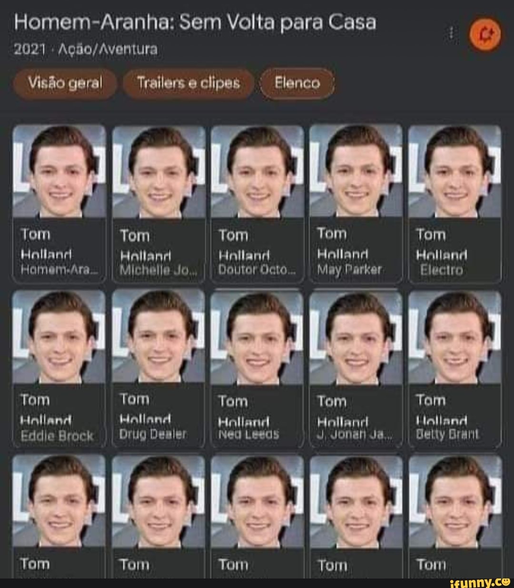514x588 pixels.
Task: Click the Ned Leeds cast card
Action: coord(257,369)
